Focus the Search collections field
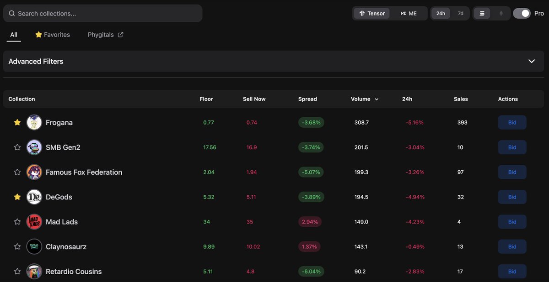The height and width of the screenshot is (282, 549). (x=102, y=13)
